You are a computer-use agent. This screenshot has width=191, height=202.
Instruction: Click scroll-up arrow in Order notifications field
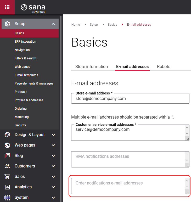[187, 181]
